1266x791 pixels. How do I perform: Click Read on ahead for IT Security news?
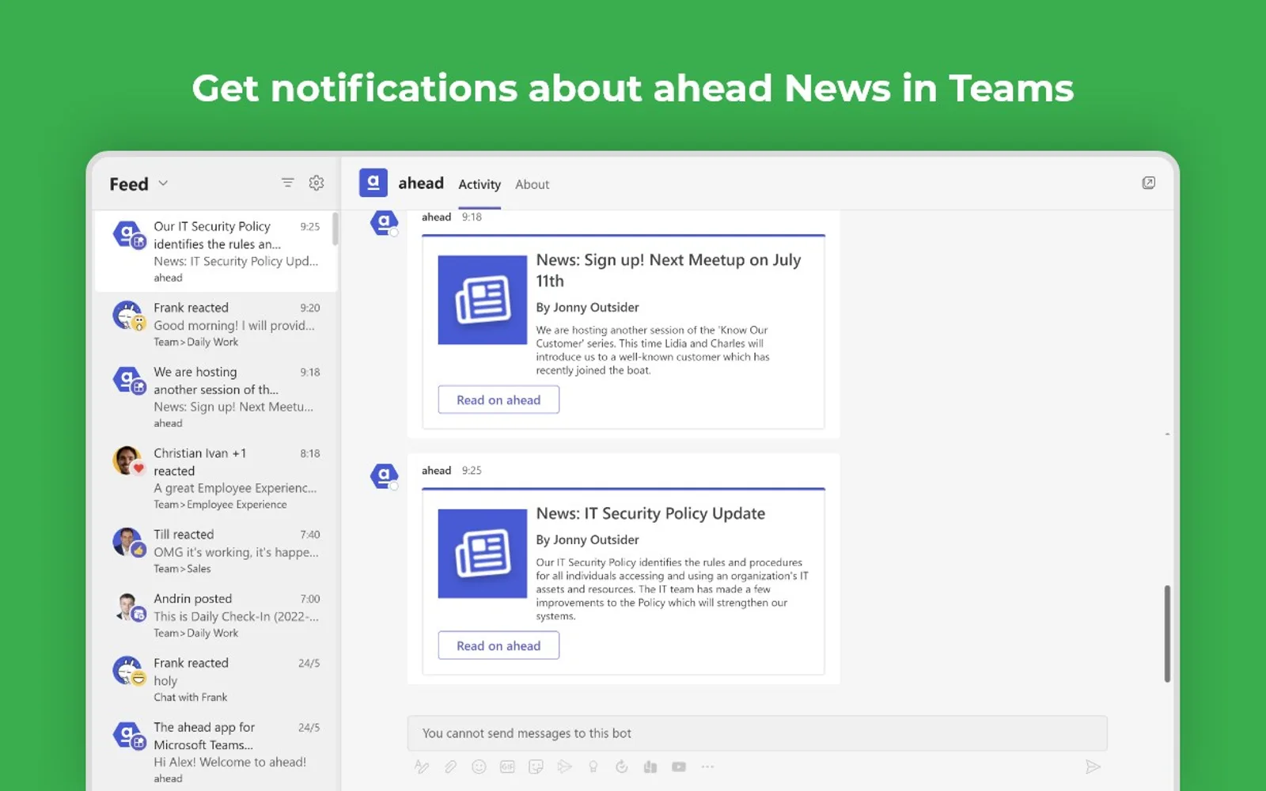[x=498, y=645]
